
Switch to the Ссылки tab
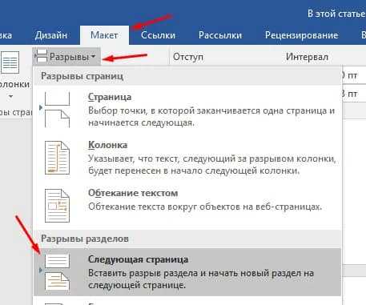158,35
